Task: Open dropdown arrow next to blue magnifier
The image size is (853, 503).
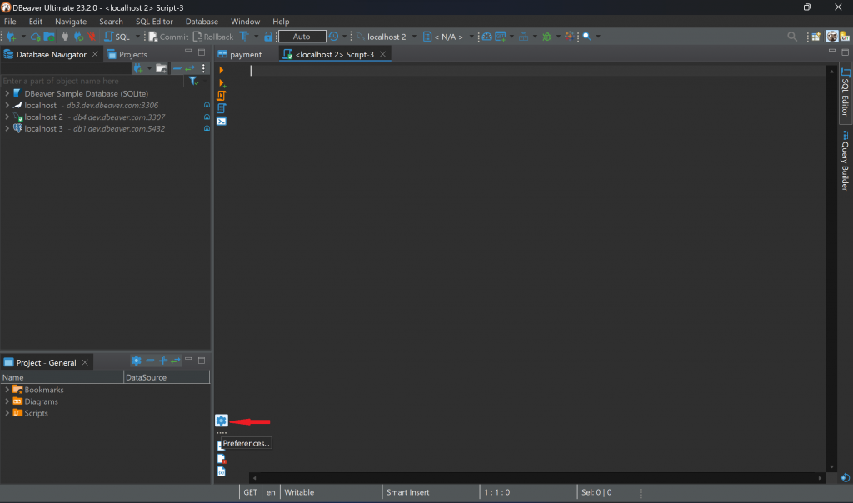Action: pos(598,37)
